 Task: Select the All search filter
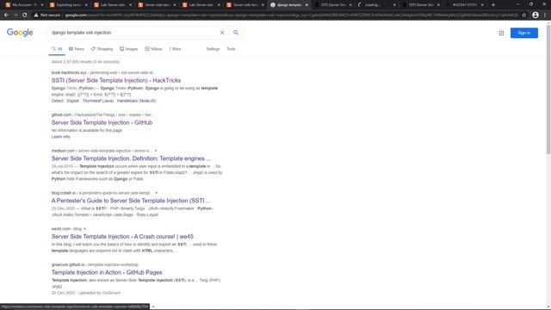click(57, 49)
